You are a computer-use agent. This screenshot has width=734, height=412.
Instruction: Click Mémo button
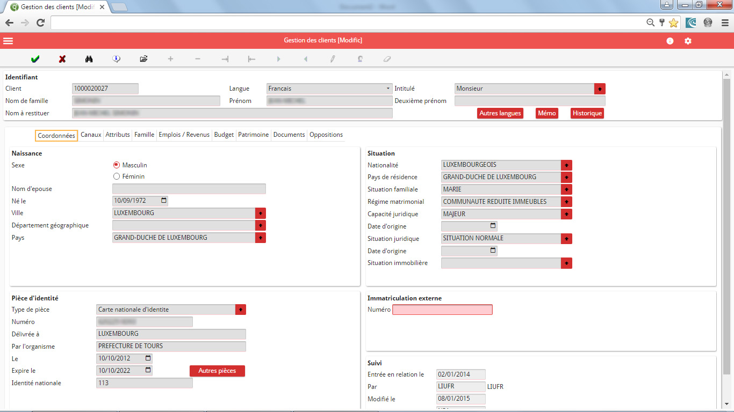(547, 113)
